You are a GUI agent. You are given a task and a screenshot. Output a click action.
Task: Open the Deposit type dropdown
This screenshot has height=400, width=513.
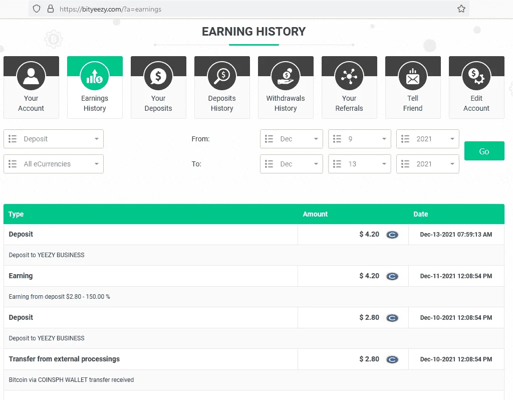(x=54, y=139)
